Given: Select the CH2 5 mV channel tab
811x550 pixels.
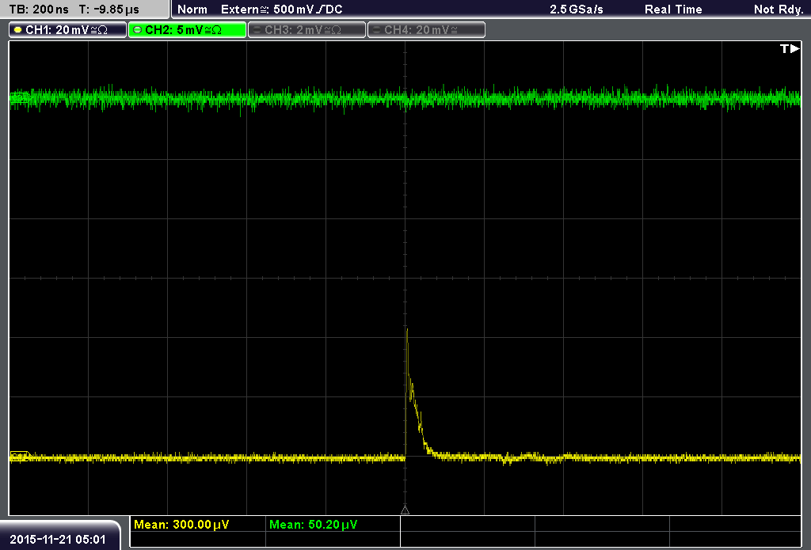Looking at the screenshot, I should click(187, 30).
